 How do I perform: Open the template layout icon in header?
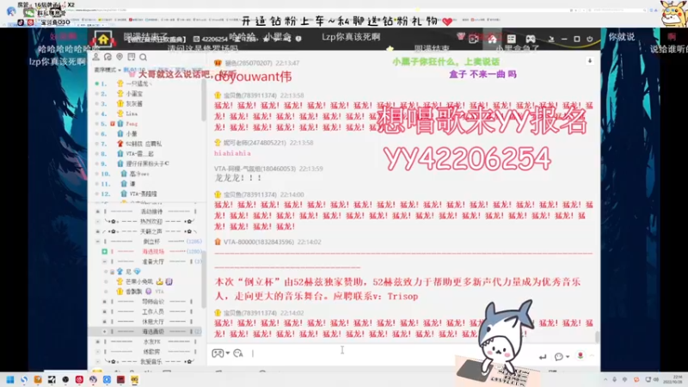pyautogui.click(x=511, y=39)
